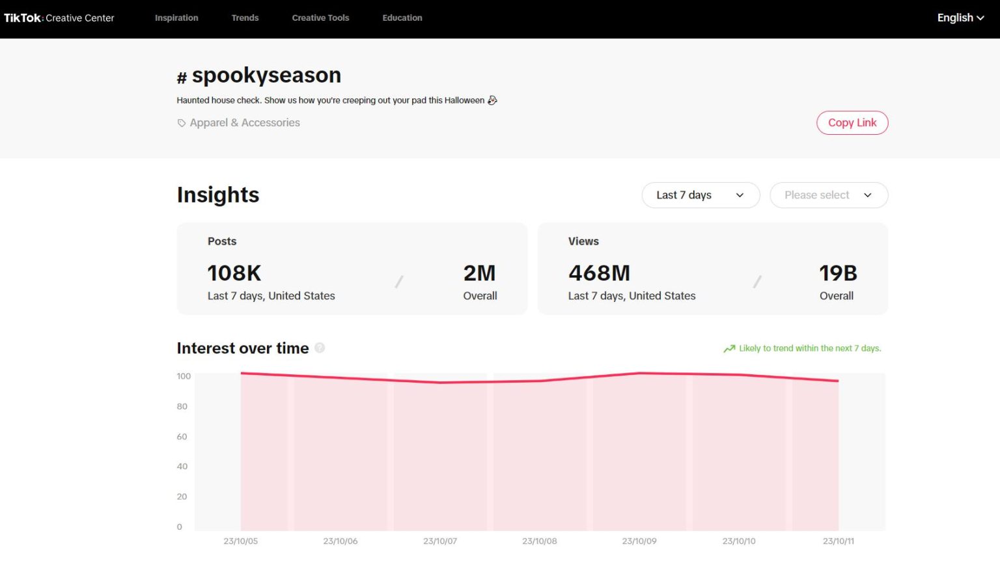Click the ghost emoji in the hashtag description
1000x563 pixels.
tap(492, 100)
